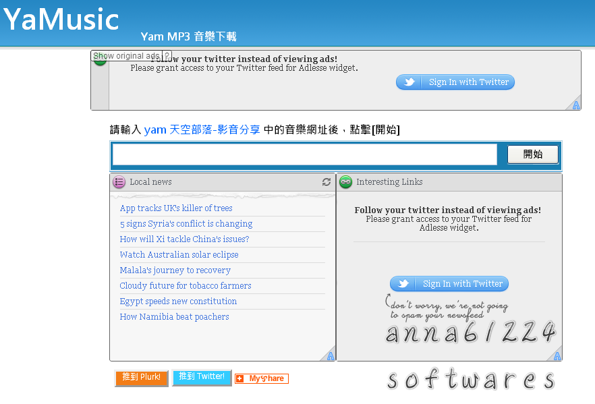The image size is (595, 404).
Task: Open 'How Namibia beat poachers' article
Action: (x=175, y=317)
